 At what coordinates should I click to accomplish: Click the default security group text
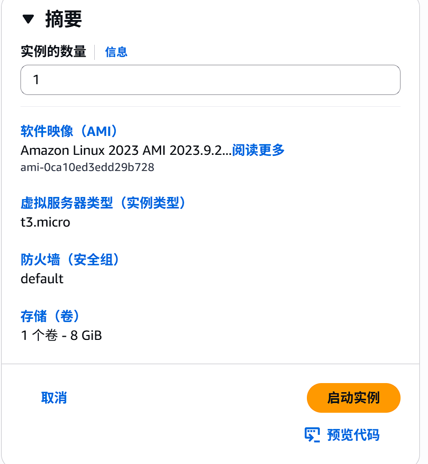[x=41, y=279]
